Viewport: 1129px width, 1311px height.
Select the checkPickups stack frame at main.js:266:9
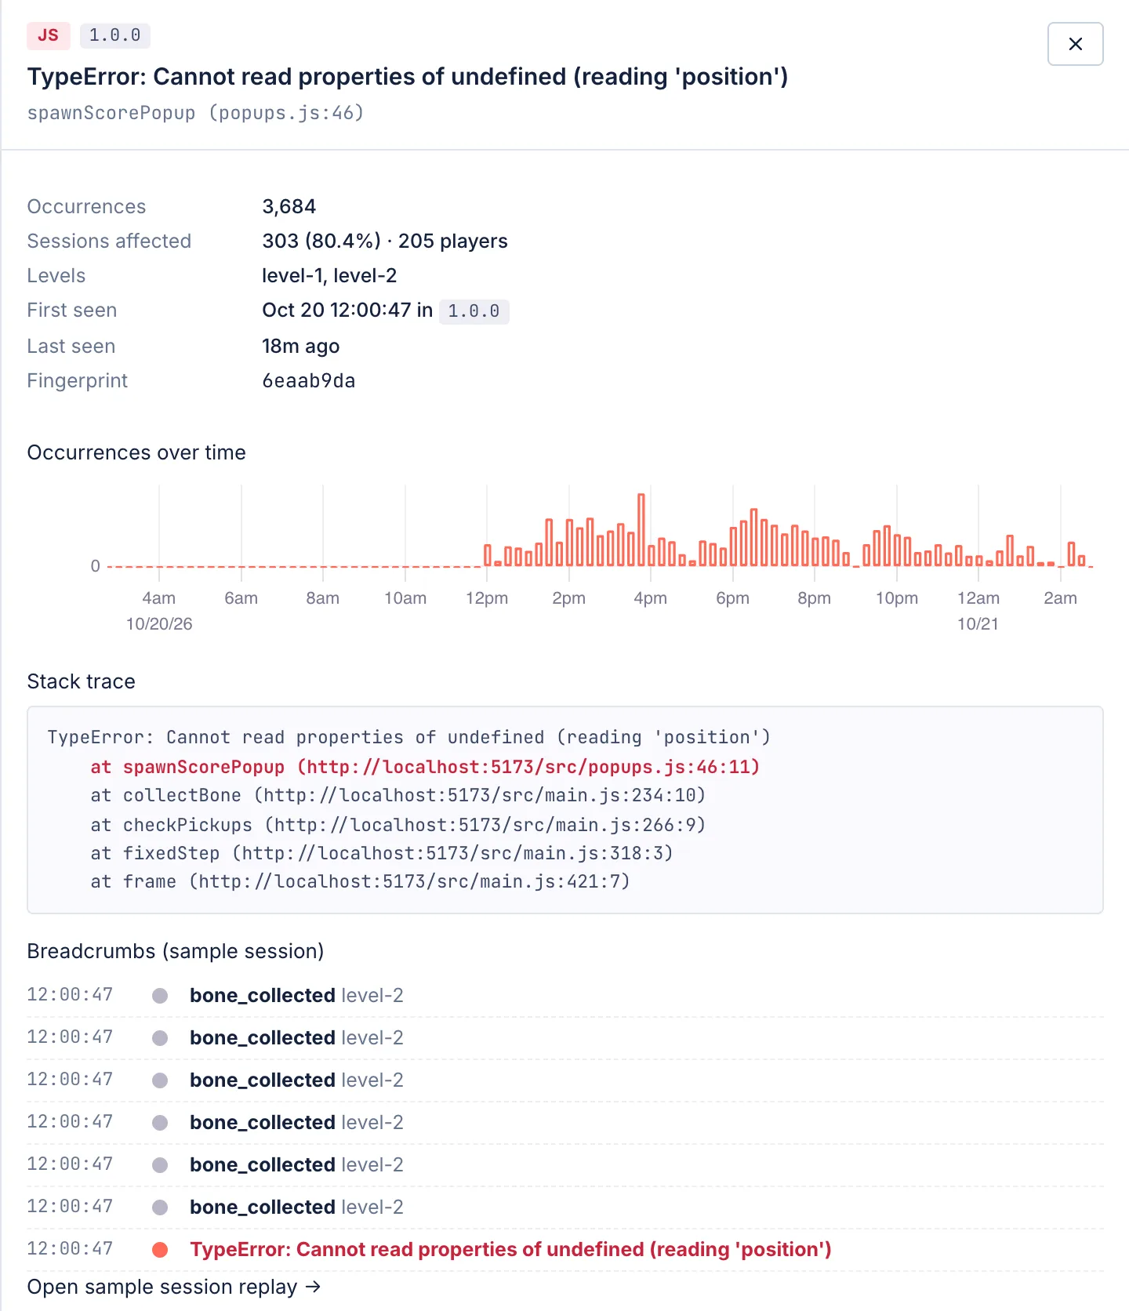[398, 825]
